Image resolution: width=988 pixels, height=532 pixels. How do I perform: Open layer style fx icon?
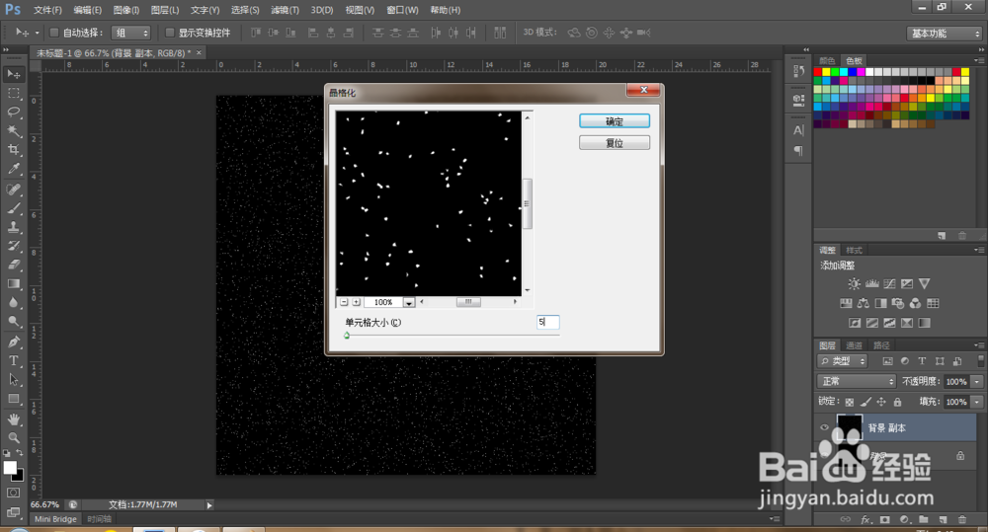(x=865, y=519)
